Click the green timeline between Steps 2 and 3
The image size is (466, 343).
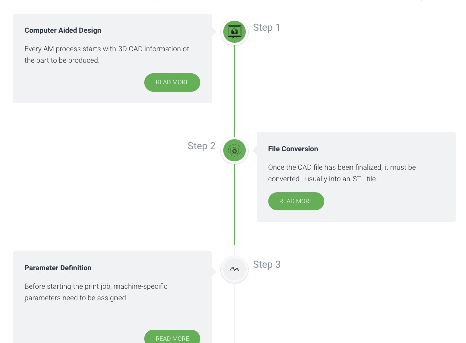click(x=234, y=204)
